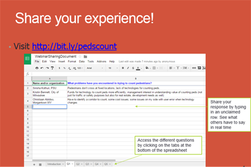
Task: Click the 'Last edit was made 7 minutes ago' link
Action: pos(147,62)
